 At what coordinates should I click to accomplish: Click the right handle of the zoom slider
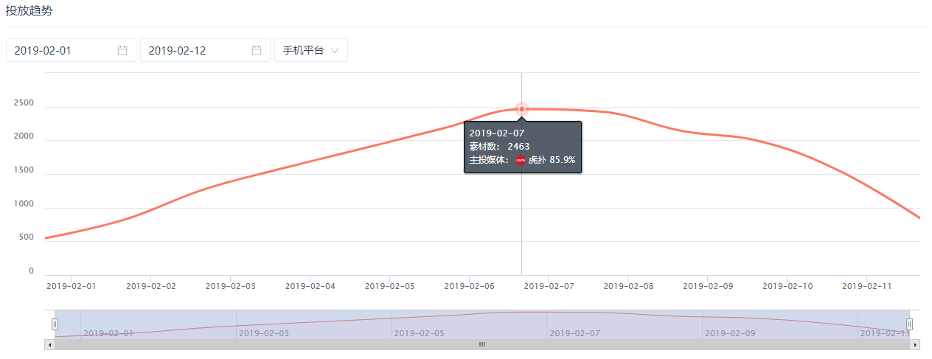pyautogui.click(x=909, y=324)
